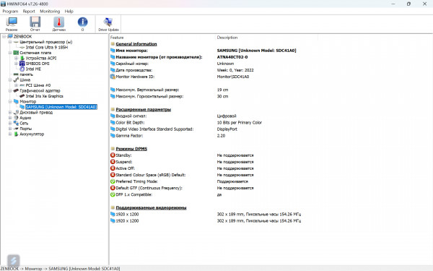Expand the PCI Шина #0 node
The width and height of the screenshot is (433, 271).
tap(17, 85)
